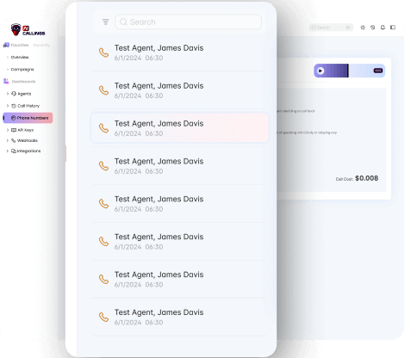Click the recording duration badge
This screenshot has width=405, height=358.
[378, 71]
